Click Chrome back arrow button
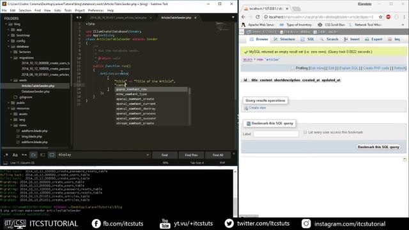Screen dimensions: 409x230 click(x=243, y=17)
